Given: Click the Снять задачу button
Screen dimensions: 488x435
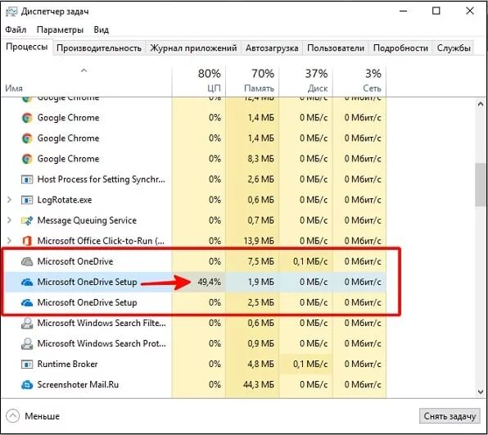Looking at the screenshot, I should [450, 416].
